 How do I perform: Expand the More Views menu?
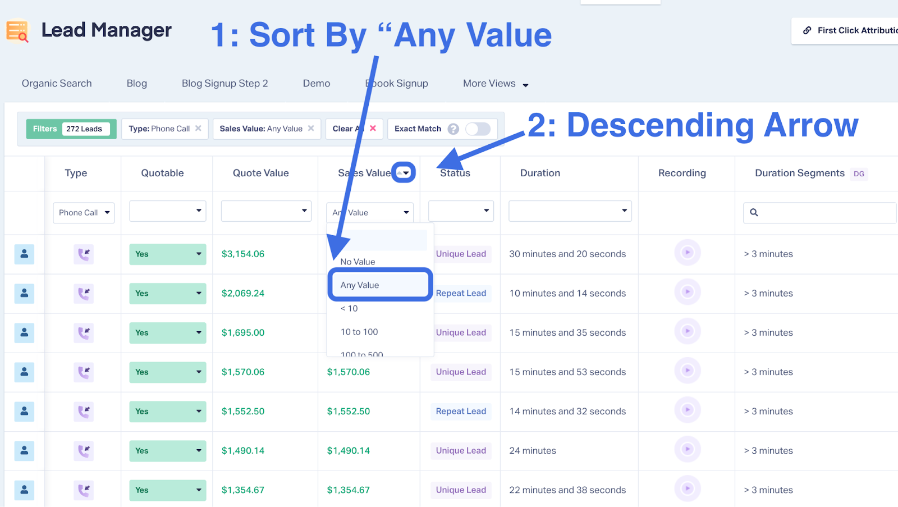(496, 84)
